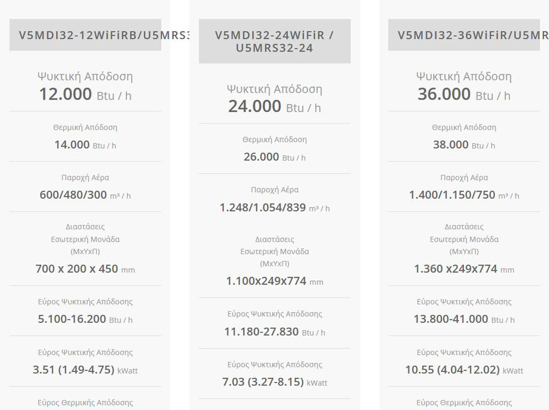Select the 14.000 Btu/h heating value
This screenshot has height=410, width=549.
pos(85,145)
